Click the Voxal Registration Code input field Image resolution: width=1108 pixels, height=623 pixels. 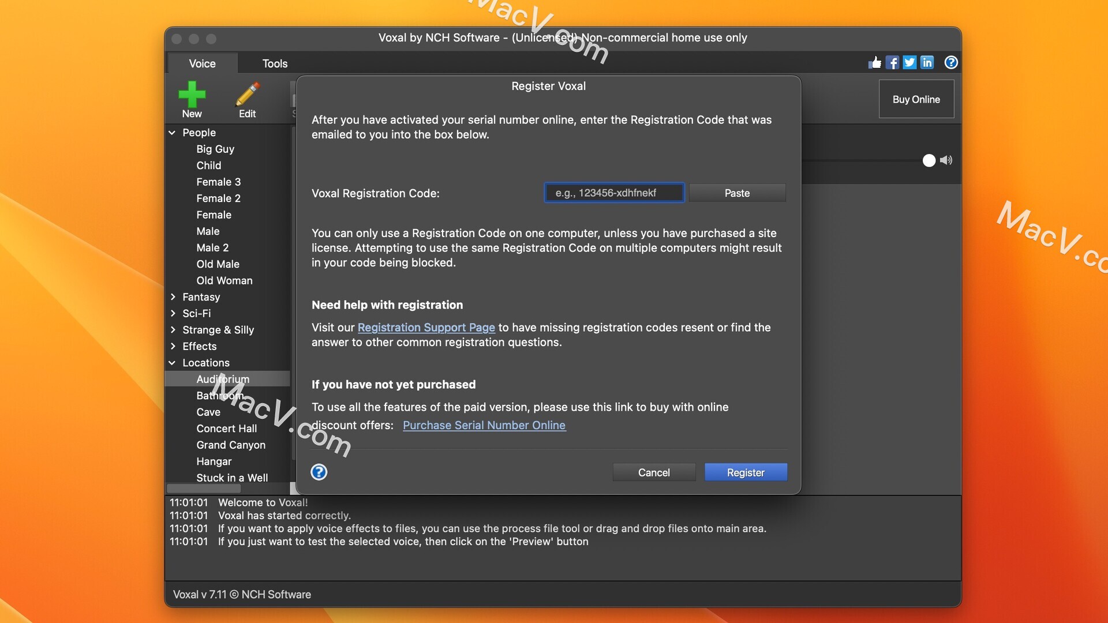pos(614,193)
